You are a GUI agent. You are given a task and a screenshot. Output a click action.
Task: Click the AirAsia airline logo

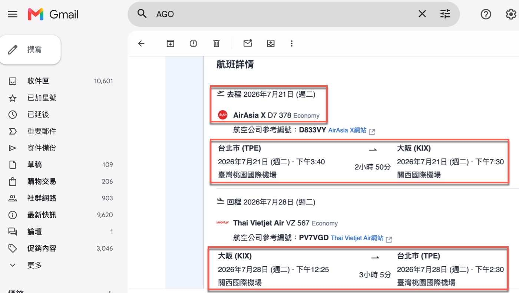click(223, 115)
